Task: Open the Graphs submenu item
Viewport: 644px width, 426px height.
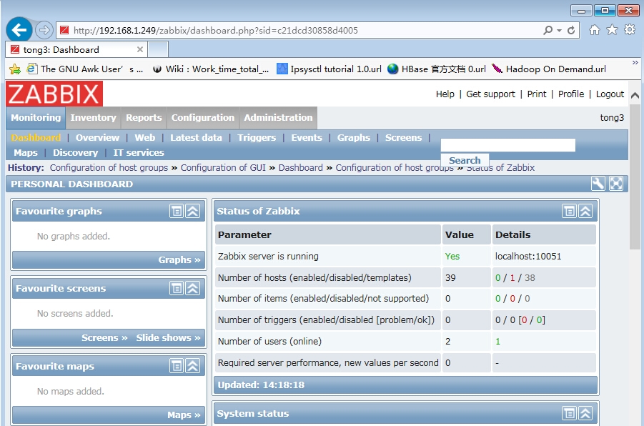Action: pos(354,138)
